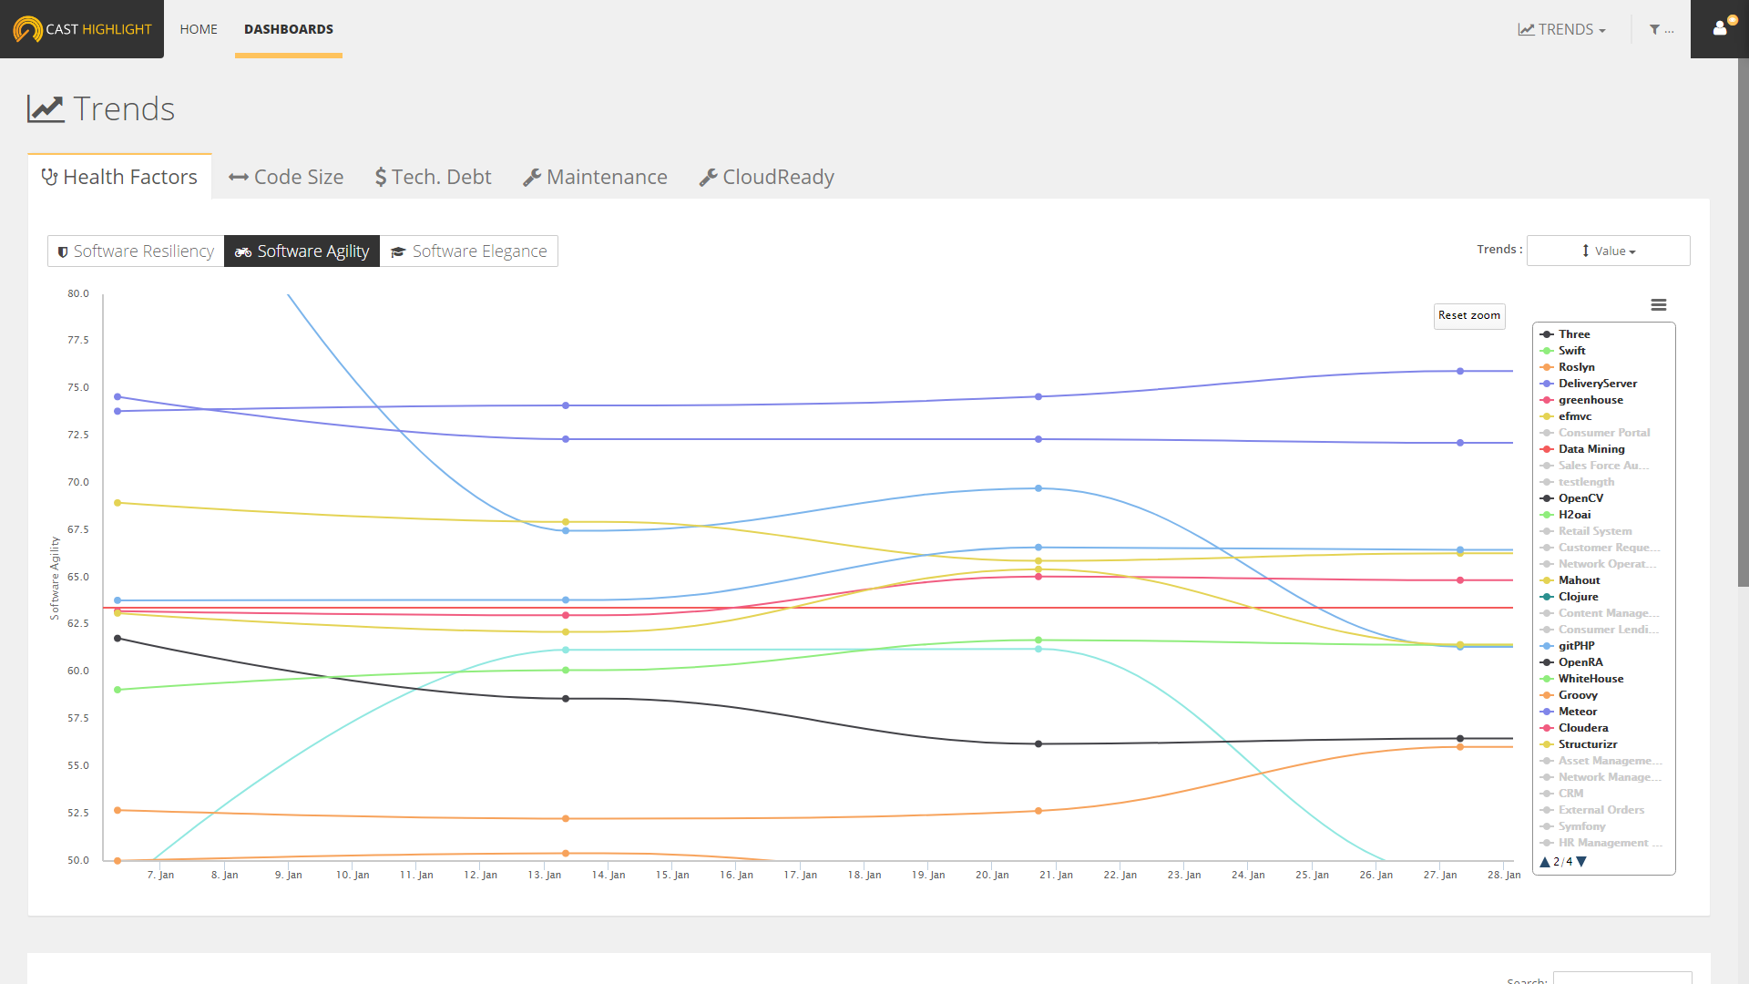
Task: Hide Meteor series in legend
Action: 1569,712
